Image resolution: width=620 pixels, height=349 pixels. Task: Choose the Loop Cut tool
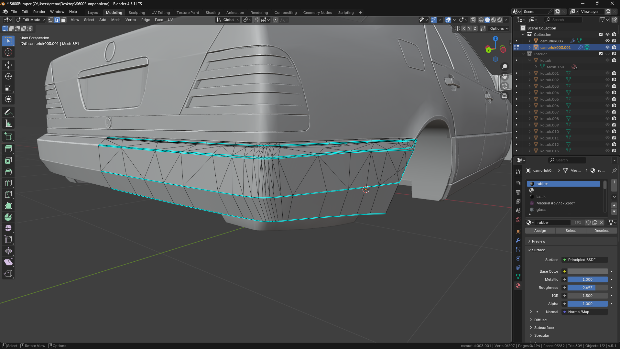coord(8,183)
